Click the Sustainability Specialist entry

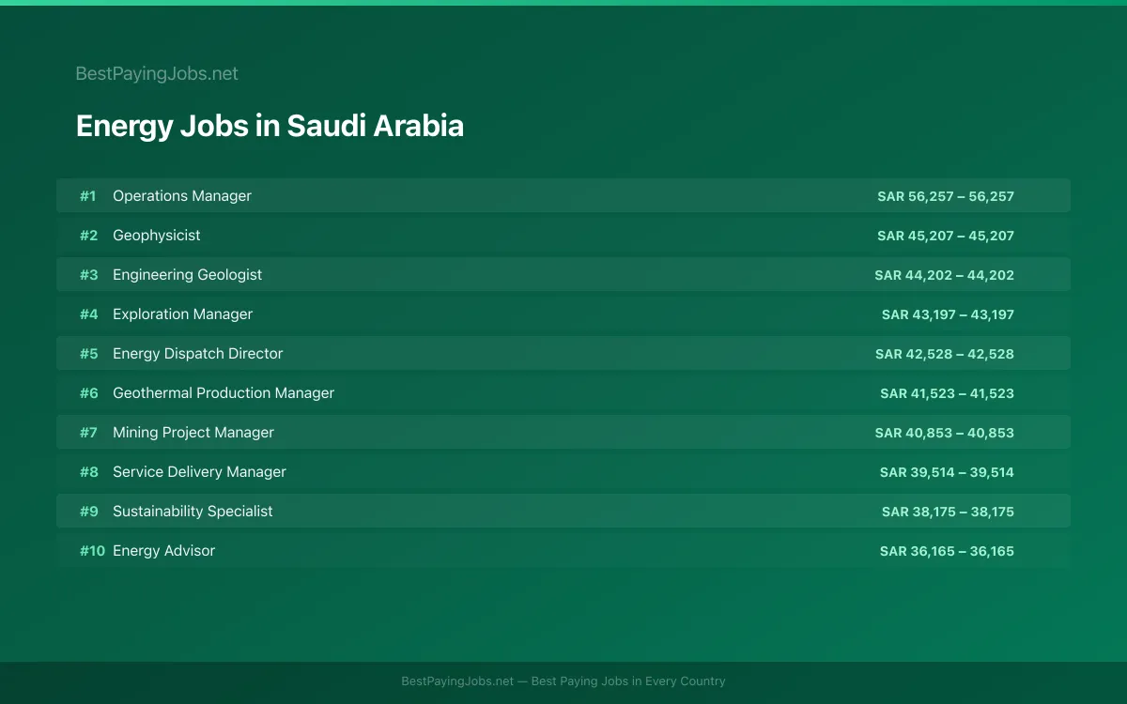(x=563, y=511)
